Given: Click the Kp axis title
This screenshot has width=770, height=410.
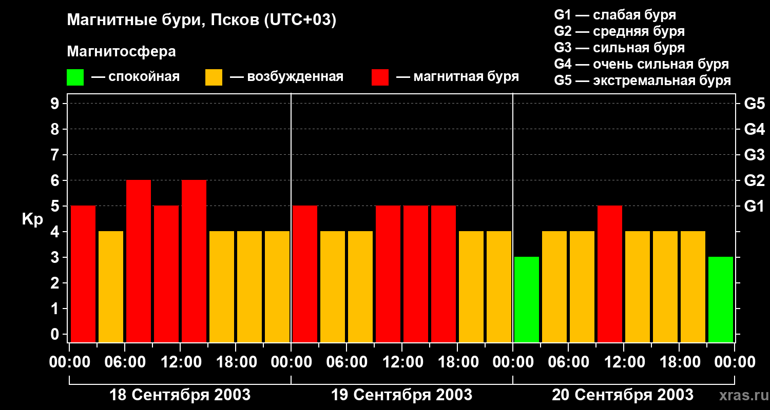Looking at the screenshot, I should point(32,220).
